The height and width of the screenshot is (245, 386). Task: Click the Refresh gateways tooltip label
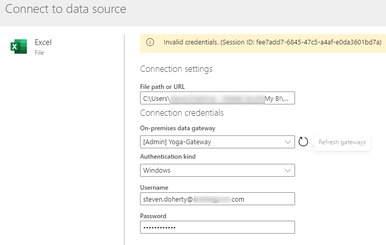[x=342, y=142]
